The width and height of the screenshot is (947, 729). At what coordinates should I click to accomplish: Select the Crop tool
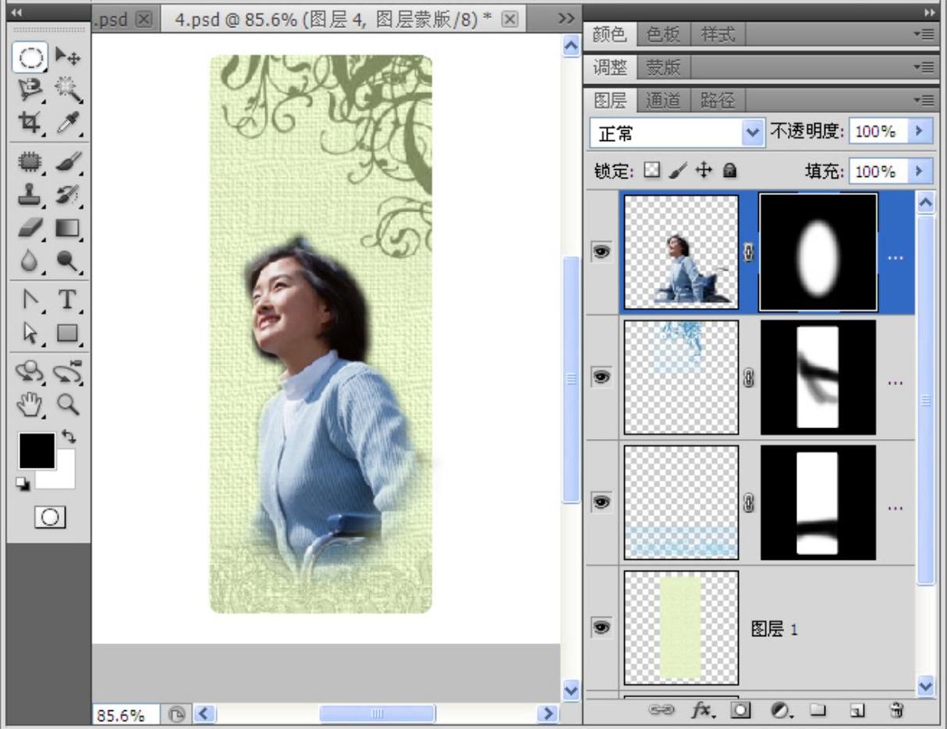pos(30,122)
